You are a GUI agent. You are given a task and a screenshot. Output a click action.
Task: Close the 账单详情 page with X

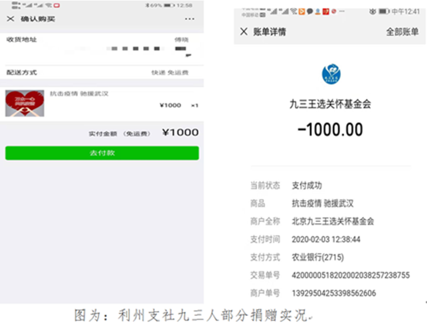(244, 32)
